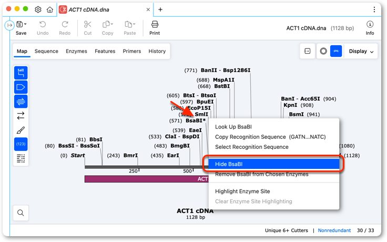Switch to the History tab
Image resolution: width=387 pixels, height=242 pixels.
coord(157,51)
